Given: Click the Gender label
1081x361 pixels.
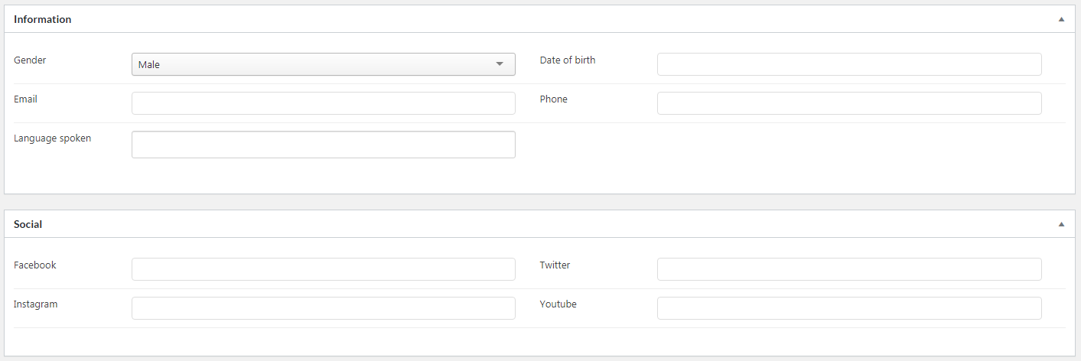Looking at the screenshot, I should 30,60.
